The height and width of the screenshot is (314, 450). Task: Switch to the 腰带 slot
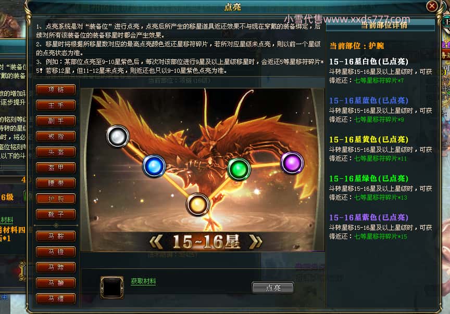[56, 183]
